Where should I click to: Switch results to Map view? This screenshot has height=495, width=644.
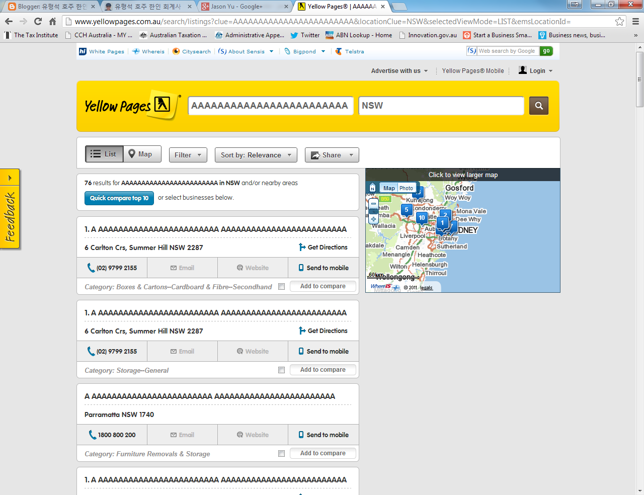point(141,154)
